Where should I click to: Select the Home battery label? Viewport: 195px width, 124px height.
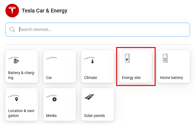tap(171, 78)
